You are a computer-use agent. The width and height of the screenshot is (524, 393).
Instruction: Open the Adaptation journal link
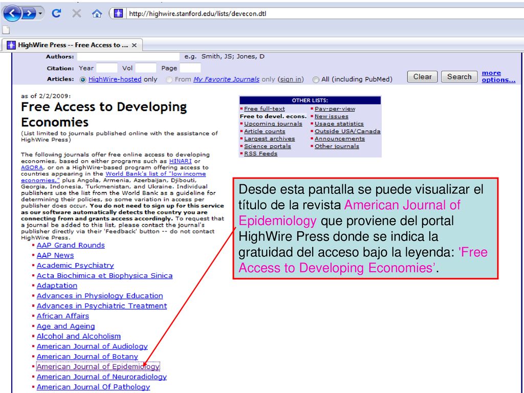(57, 286)
